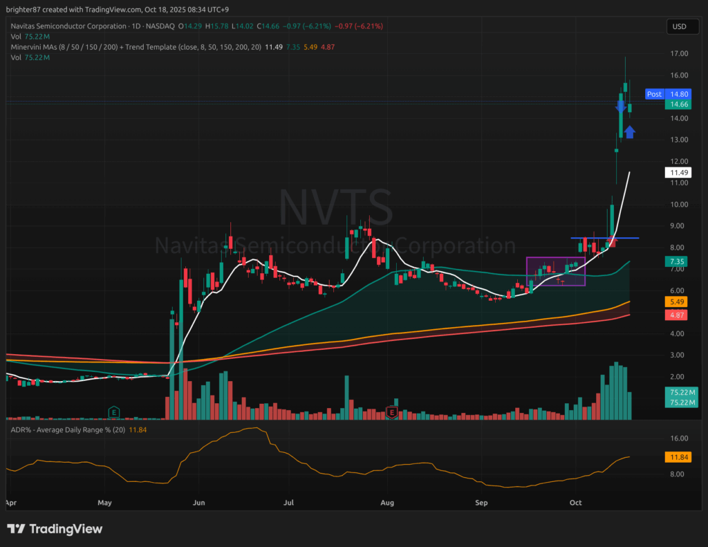Click the green 14.66 last price label
The width and height of the screenshot is (708, 547).
(x=675, y=104)
